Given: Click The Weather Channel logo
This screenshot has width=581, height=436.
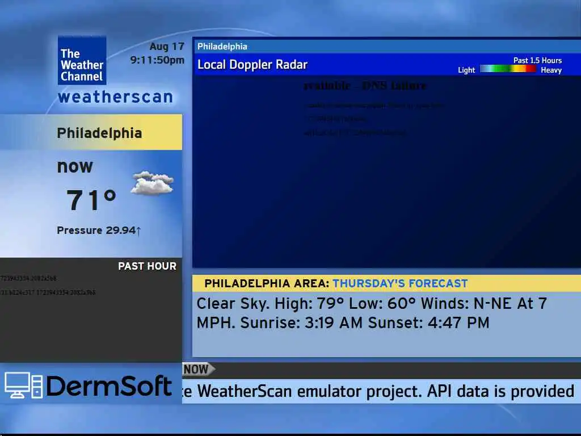Looking at the screenshot, I should tap(82, 60).
